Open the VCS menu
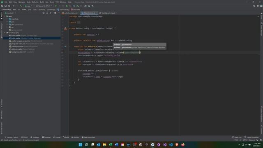263x148 pixels. point(57,2)
